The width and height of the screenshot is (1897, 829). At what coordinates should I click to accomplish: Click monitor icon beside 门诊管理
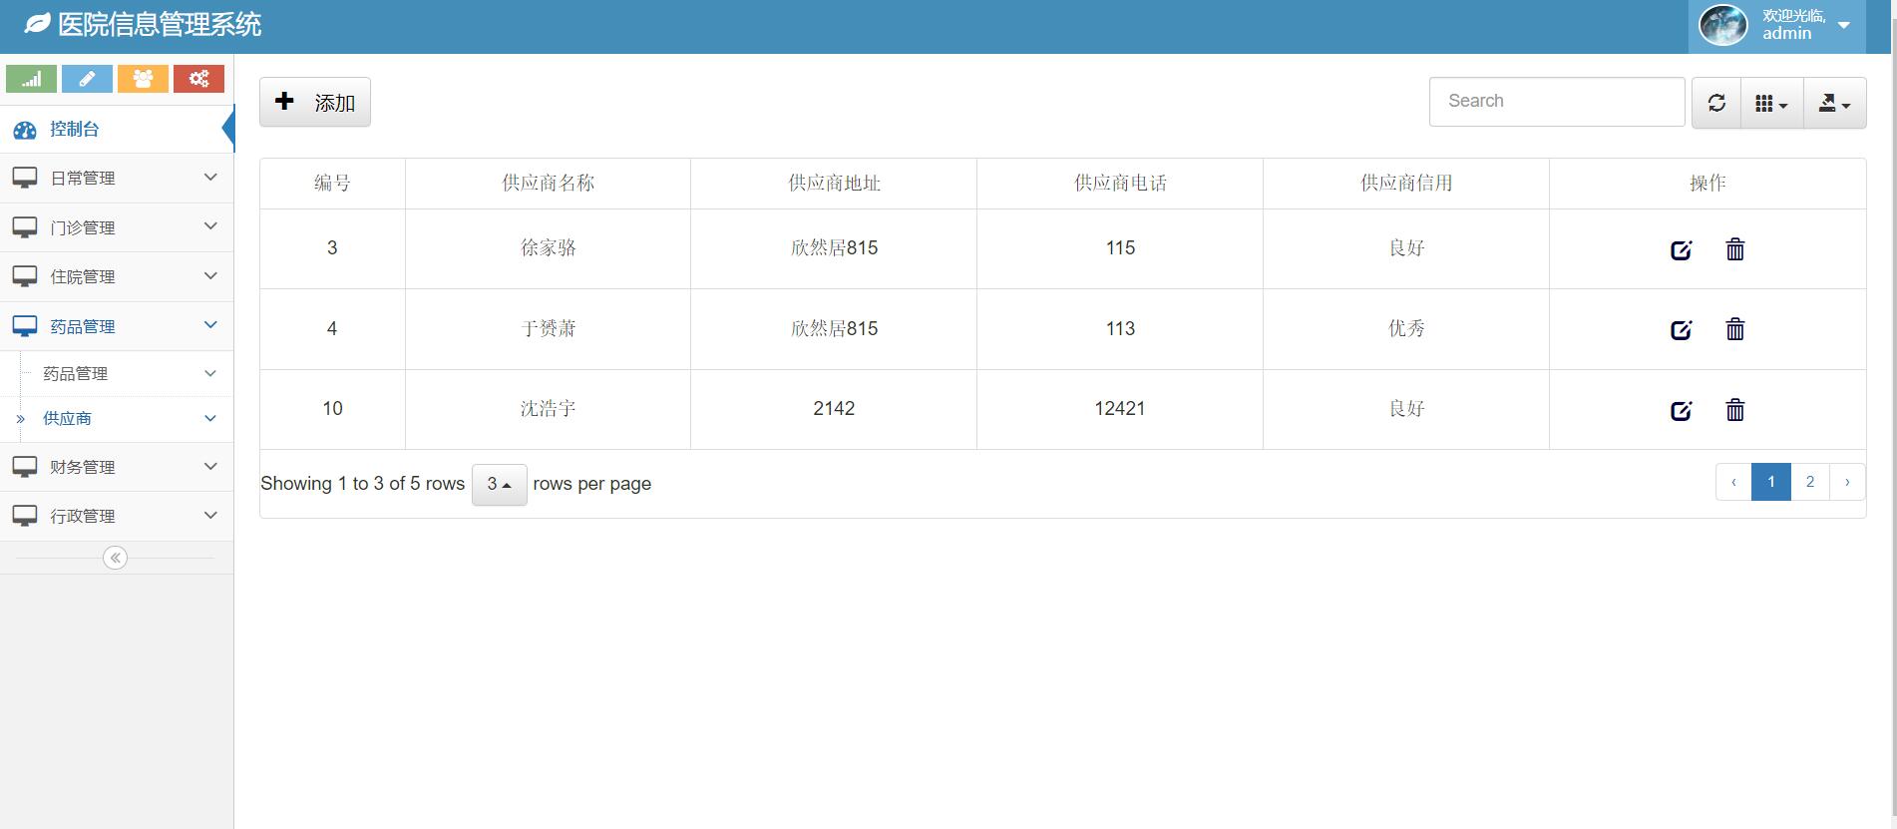coord(25,227)
